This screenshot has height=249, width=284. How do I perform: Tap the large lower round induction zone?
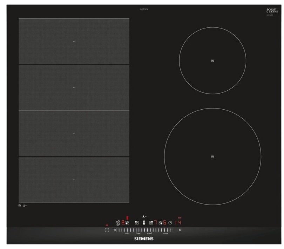[212, 156]
